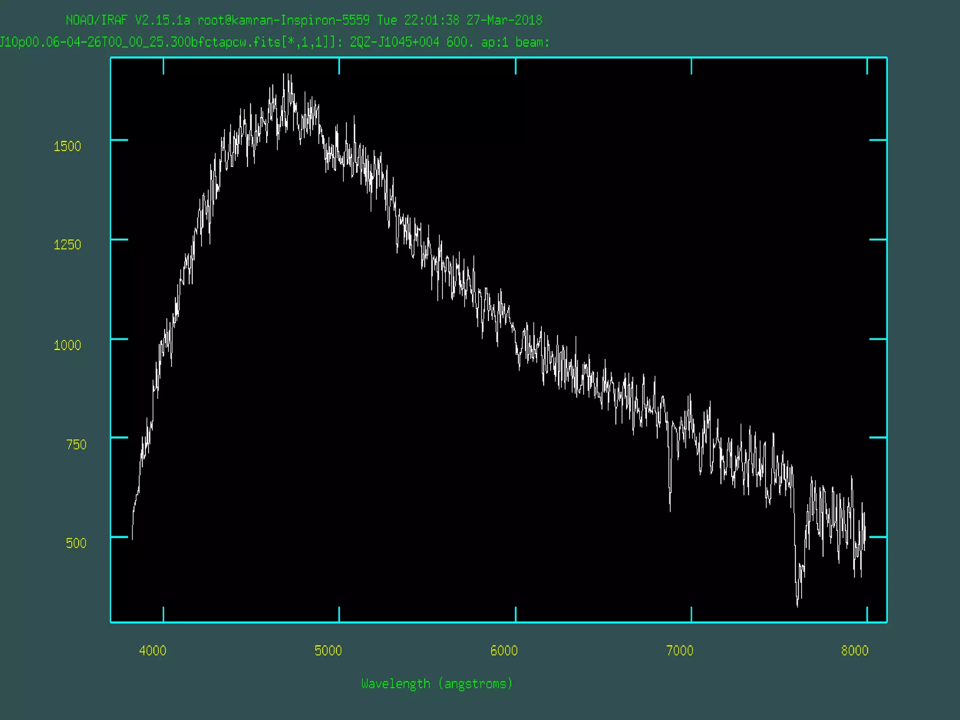This screenshot has width=960, height=720.
Task: Click the 500 y-axis label
Action: pyautogui.click(x=76, y=543)
